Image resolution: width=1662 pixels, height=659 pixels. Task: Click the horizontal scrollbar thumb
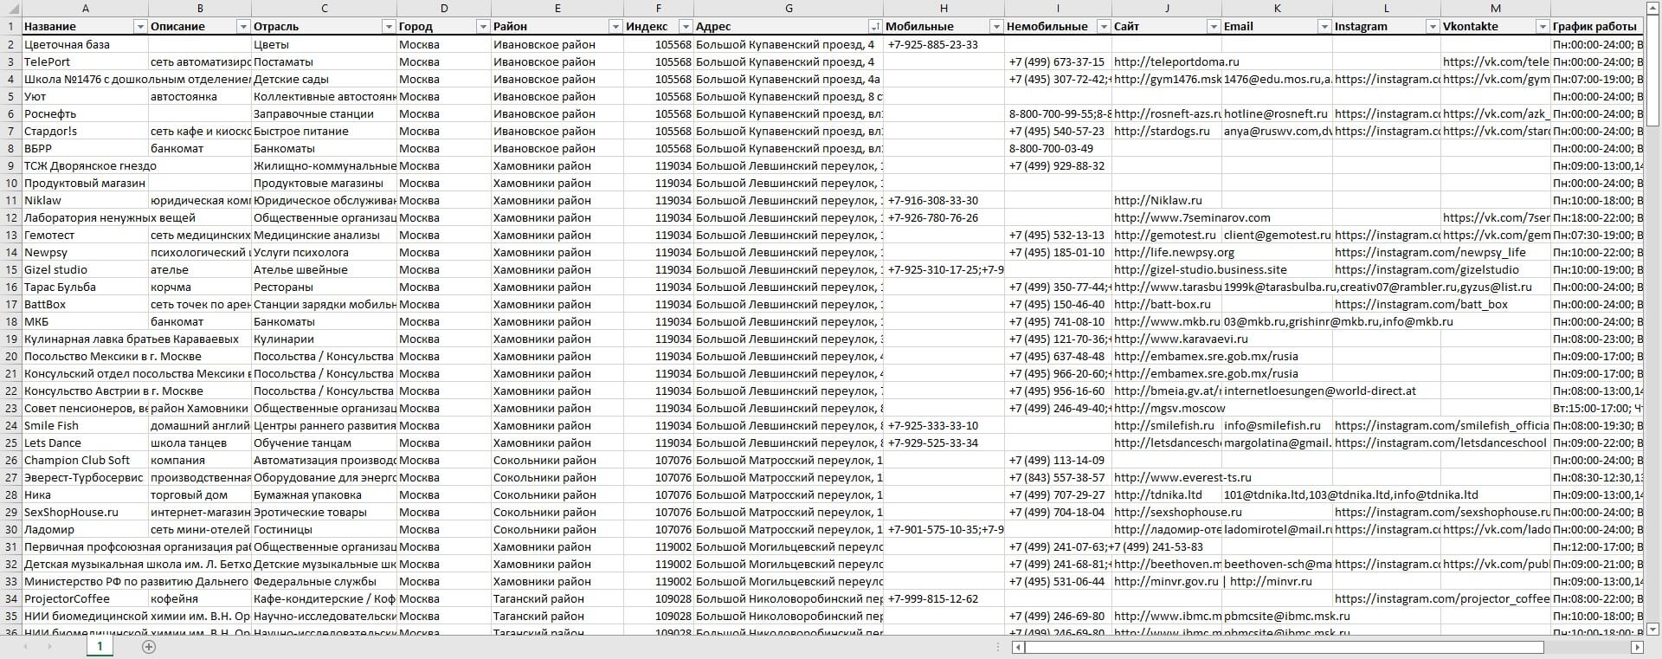point(1285,647)
